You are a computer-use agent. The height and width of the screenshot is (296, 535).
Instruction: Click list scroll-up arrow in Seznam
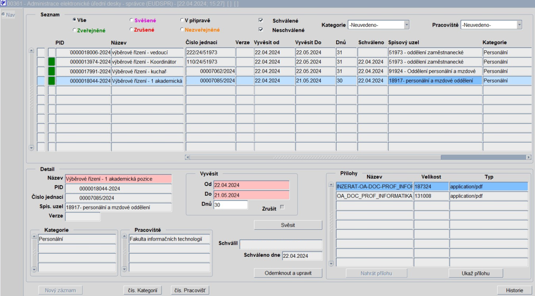pyautogui.click(x=31, y=50)
